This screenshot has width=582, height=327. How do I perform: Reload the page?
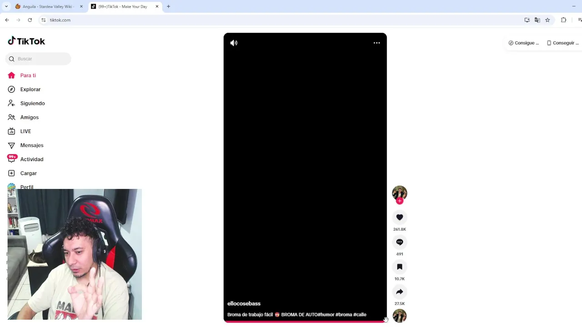30,20
